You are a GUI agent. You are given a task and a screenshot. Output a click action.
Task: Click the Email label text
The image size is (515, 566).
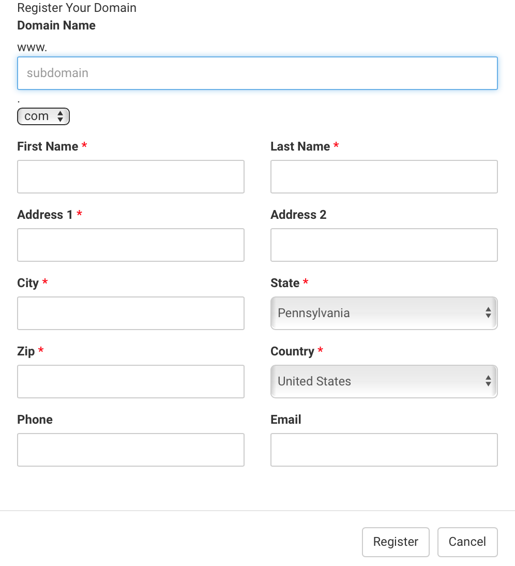point(286,420)
